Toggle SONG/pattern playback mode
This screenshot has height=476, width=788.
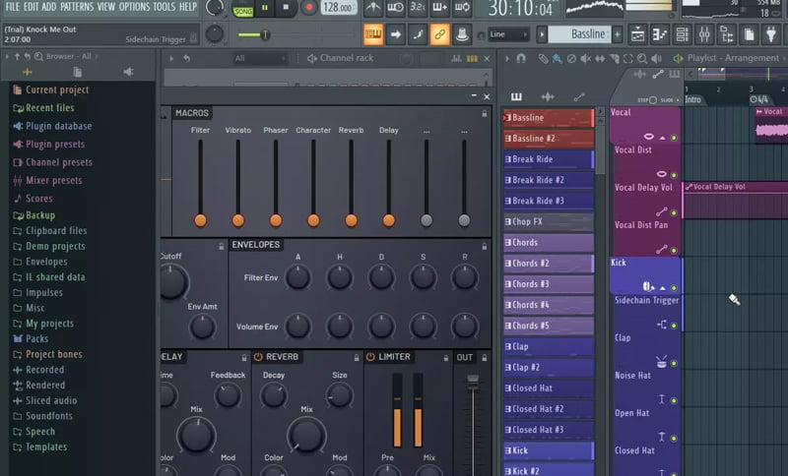[x=242, y=10]
